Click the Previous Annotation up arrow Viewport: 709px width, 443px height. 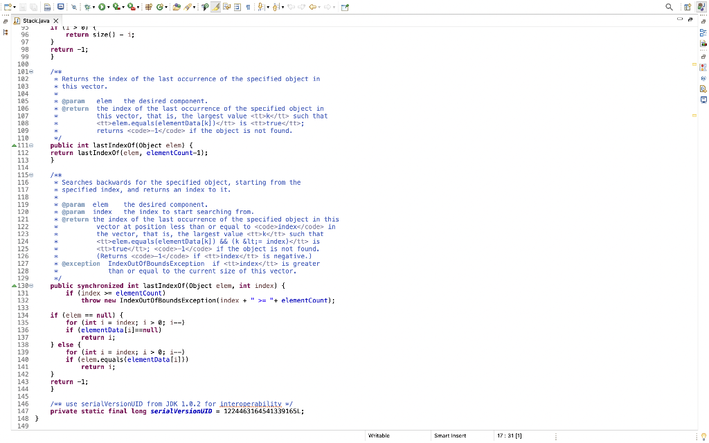click(x=276, y=7)
